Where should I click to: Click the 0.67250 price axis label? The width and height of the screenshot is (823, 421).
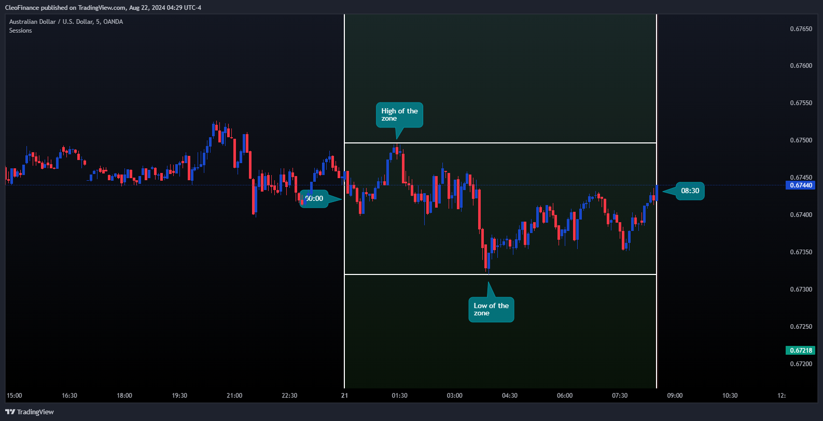click(801, 327)
